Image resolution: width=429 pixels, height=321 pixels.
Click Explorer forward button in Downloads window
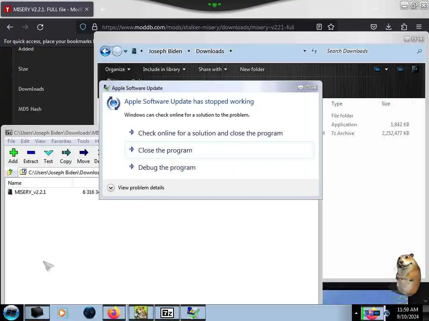click(117, 51)
